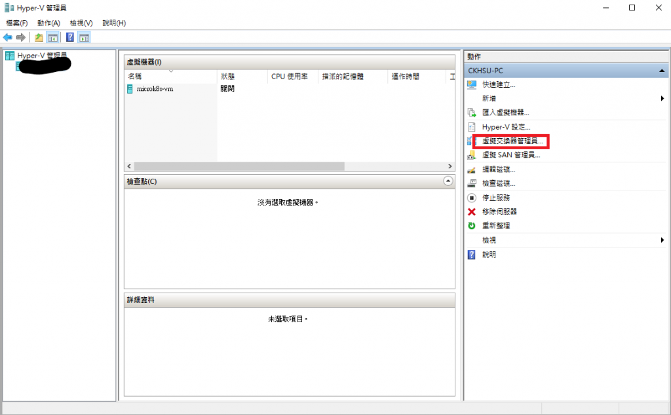
Task: Click the Forward arrow toolbar icon
Action: 20,37
